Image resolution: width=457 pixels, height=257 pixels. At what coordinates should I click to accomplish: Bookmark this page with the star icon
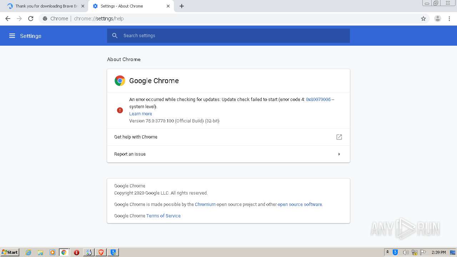click(423, 19)
